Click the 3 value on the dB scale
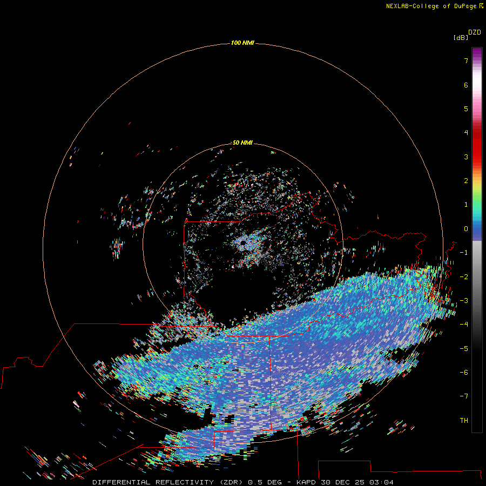This screenshot has height=486, width=486. tap(466, 157)
